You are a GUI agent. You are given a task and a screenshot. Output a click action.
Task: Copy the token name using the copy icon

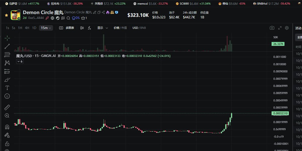tap(99, 12)
